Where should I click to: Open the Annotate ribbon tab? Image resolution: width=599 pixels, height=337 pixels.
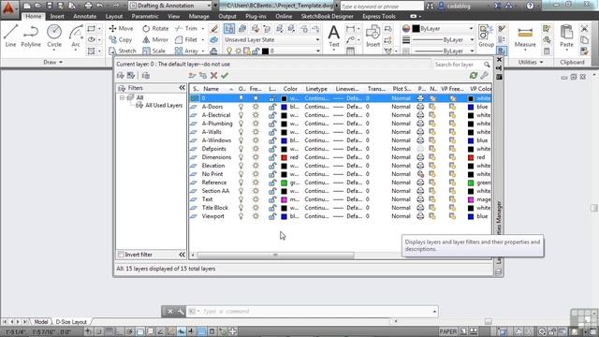(x=85, y=16)
